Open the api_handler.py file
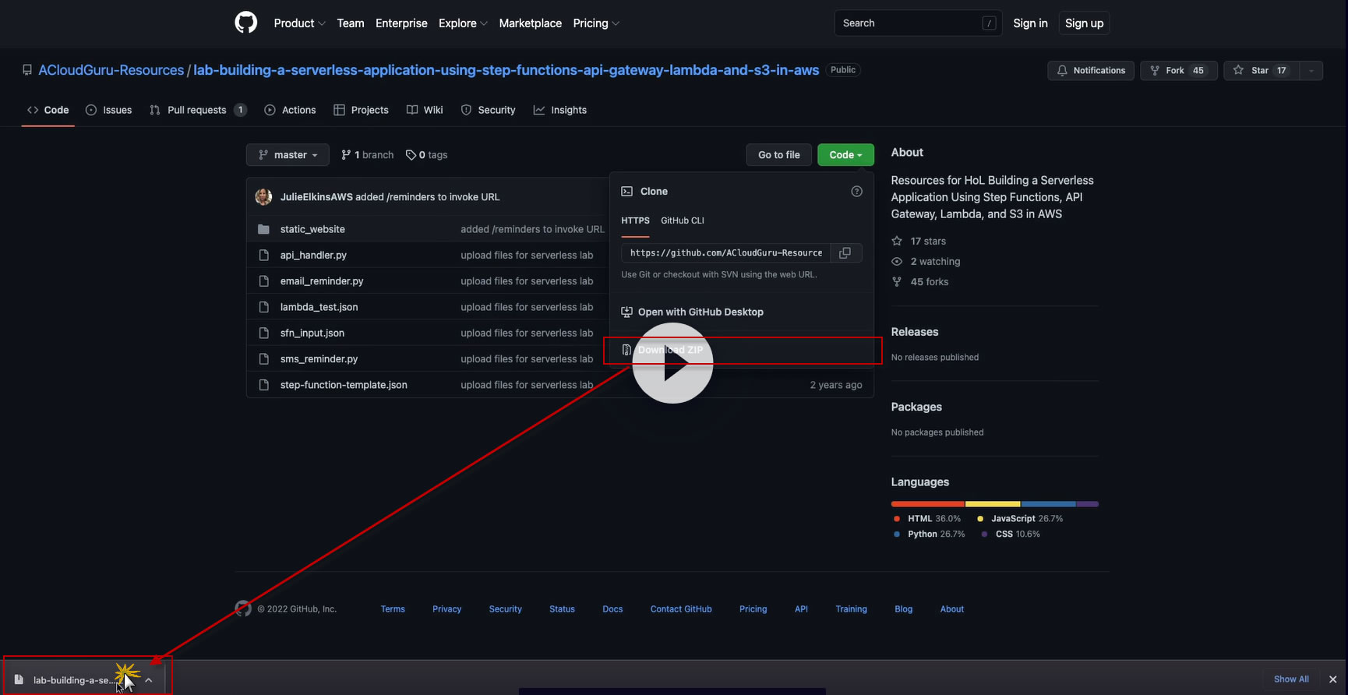Viewport: 1348px width, 695px height. coord(313,255)
